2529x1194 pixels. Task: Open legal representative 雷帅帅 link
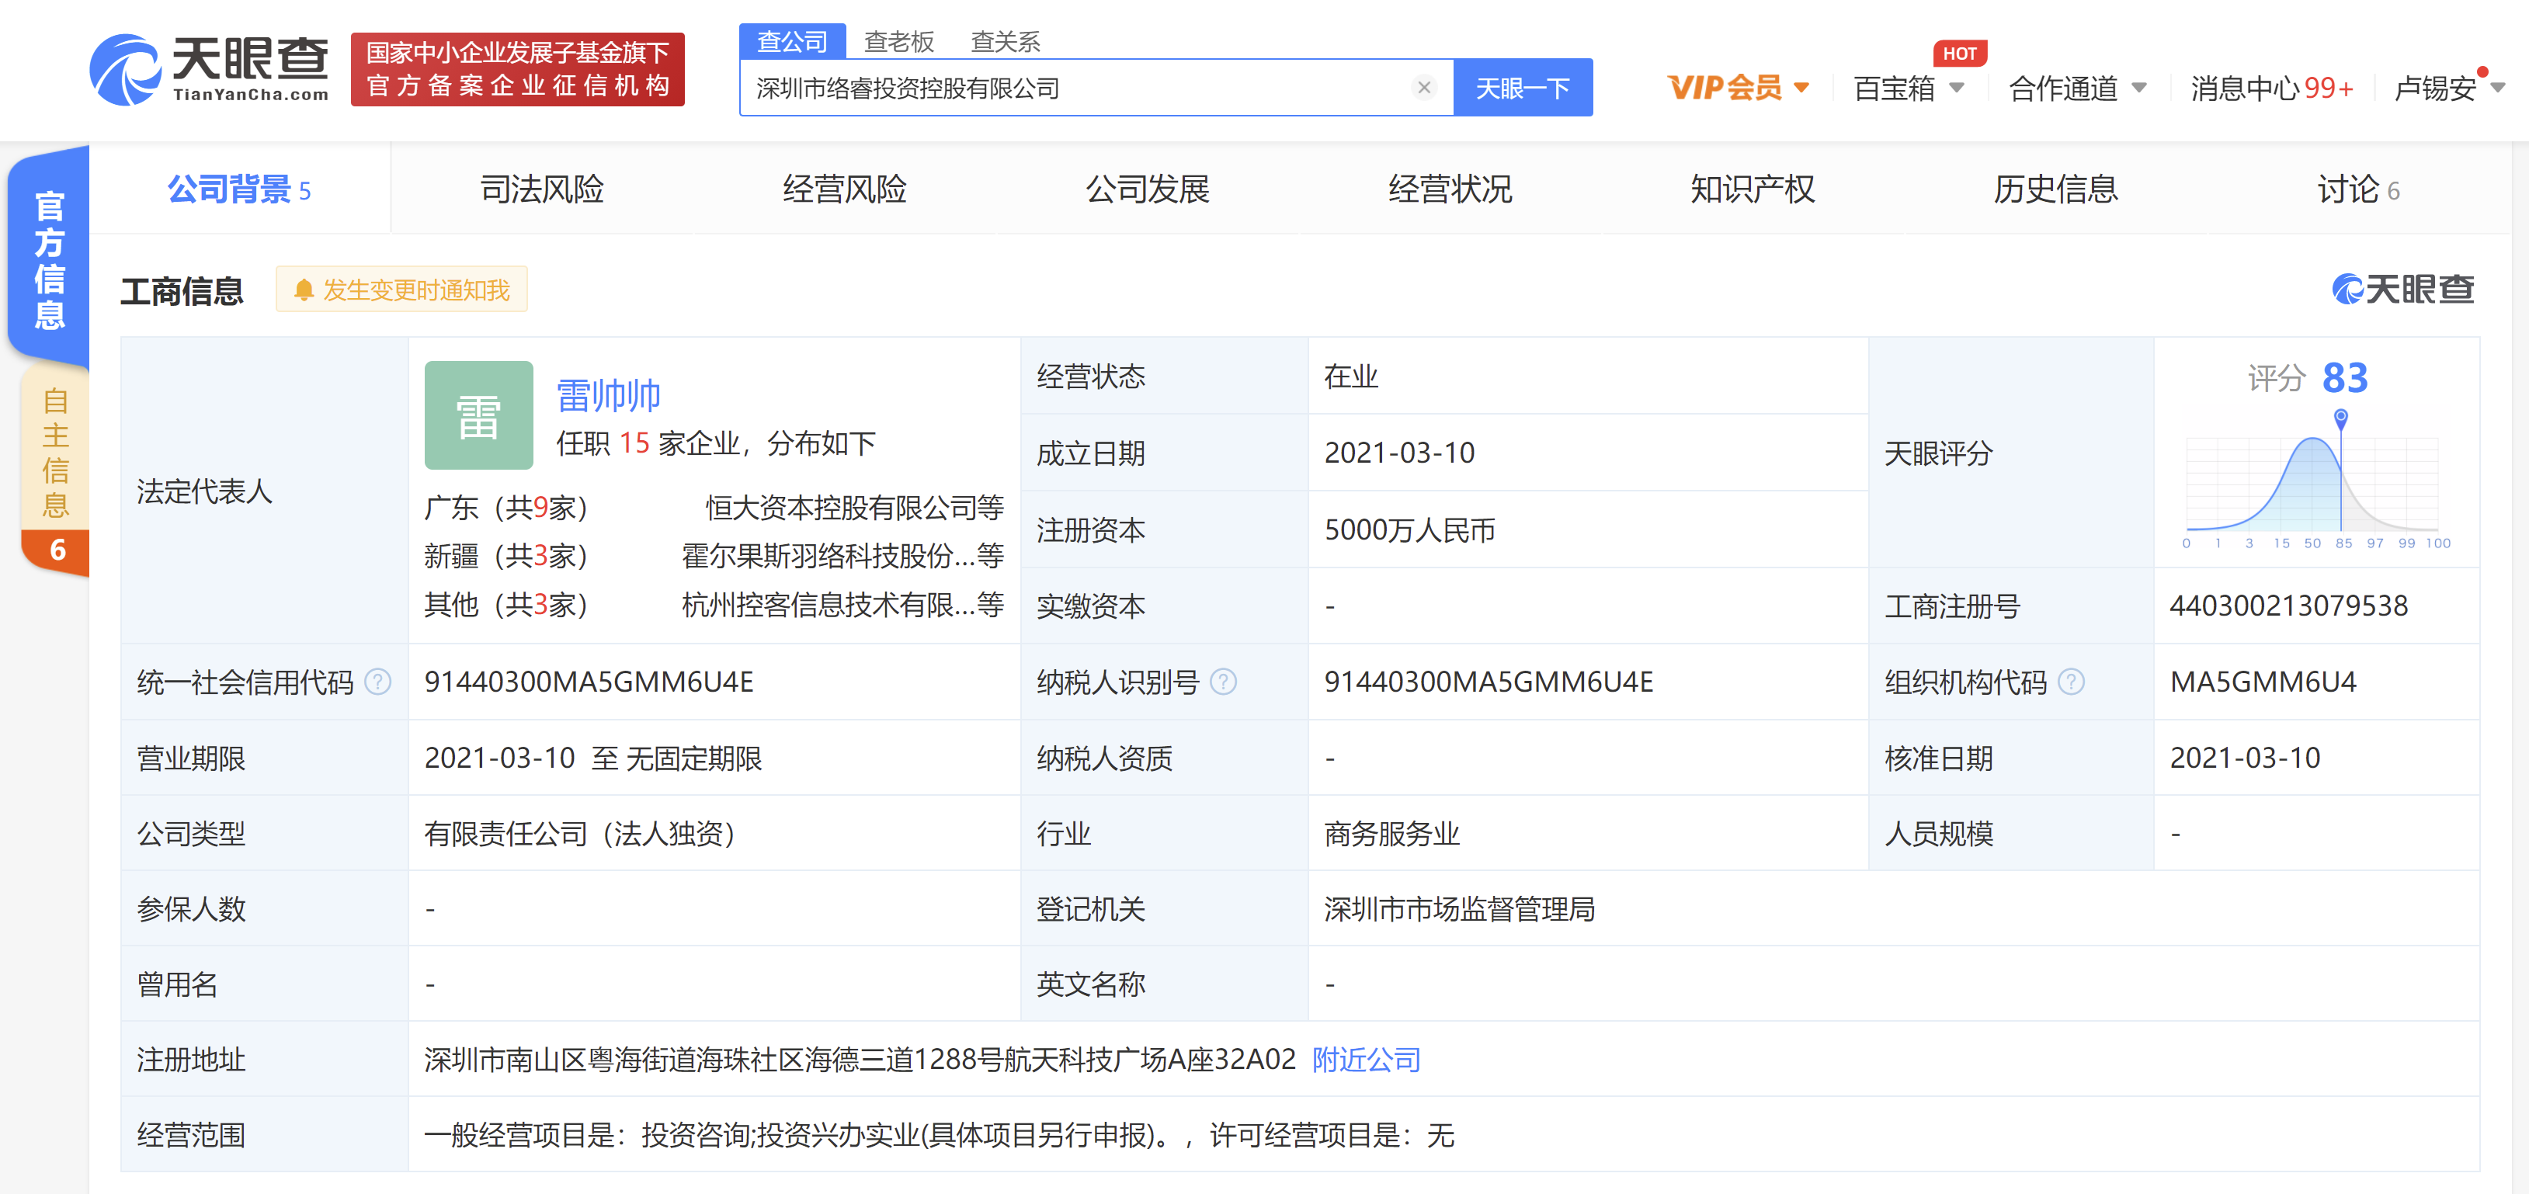coord(609,396)
